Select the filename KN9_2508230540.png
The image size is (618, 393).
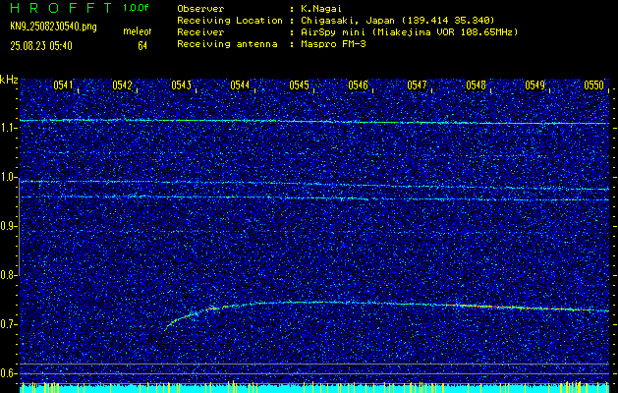point(53,27)
